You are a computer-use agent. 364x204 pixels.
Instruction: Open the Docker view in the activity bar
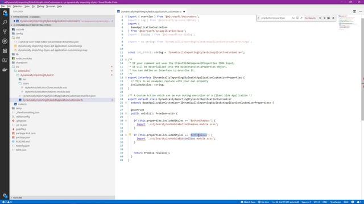coord(5,70)
